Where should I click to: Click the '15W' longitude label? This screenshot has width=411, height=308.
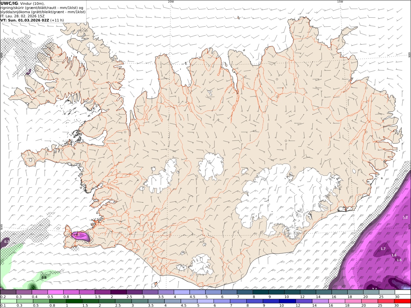[340, 2]
